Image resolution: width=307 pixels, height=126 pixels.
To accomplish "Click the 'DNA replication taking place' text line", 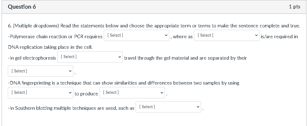I will [50, 47].
